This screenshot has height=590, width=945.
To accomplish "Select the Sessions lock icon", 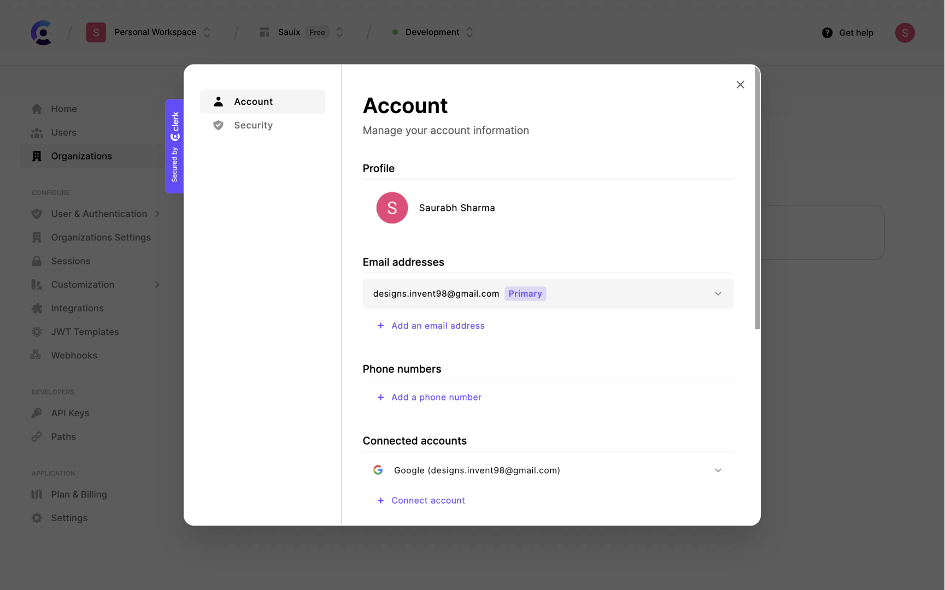I will (x=36, y=261).
